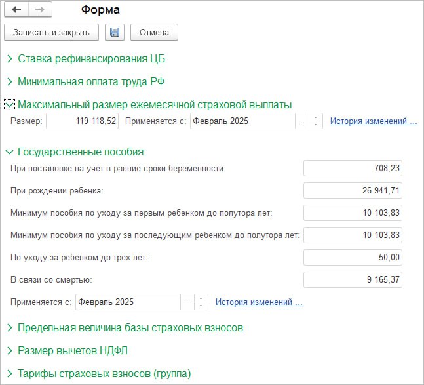Open date picker ellipsis in Государственные пособия row
Screen dimensions: 424x385
pyautogui.click(x=187, y=302)
